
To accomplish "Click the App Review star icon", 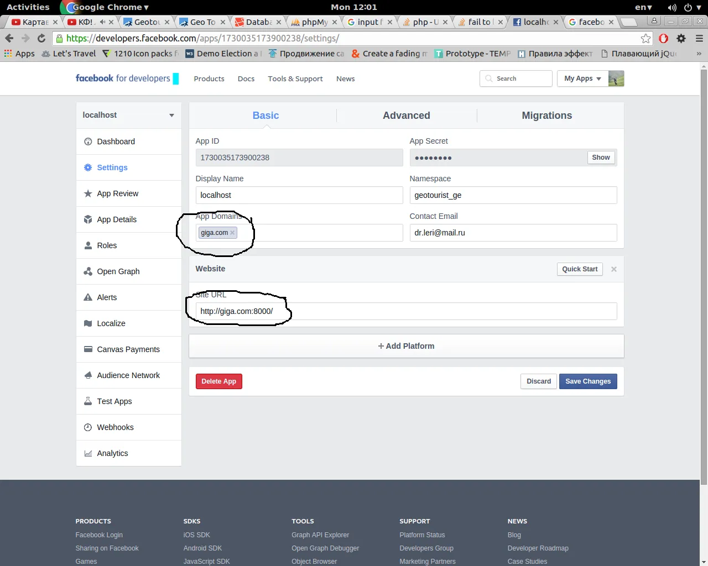I will 88,193.
